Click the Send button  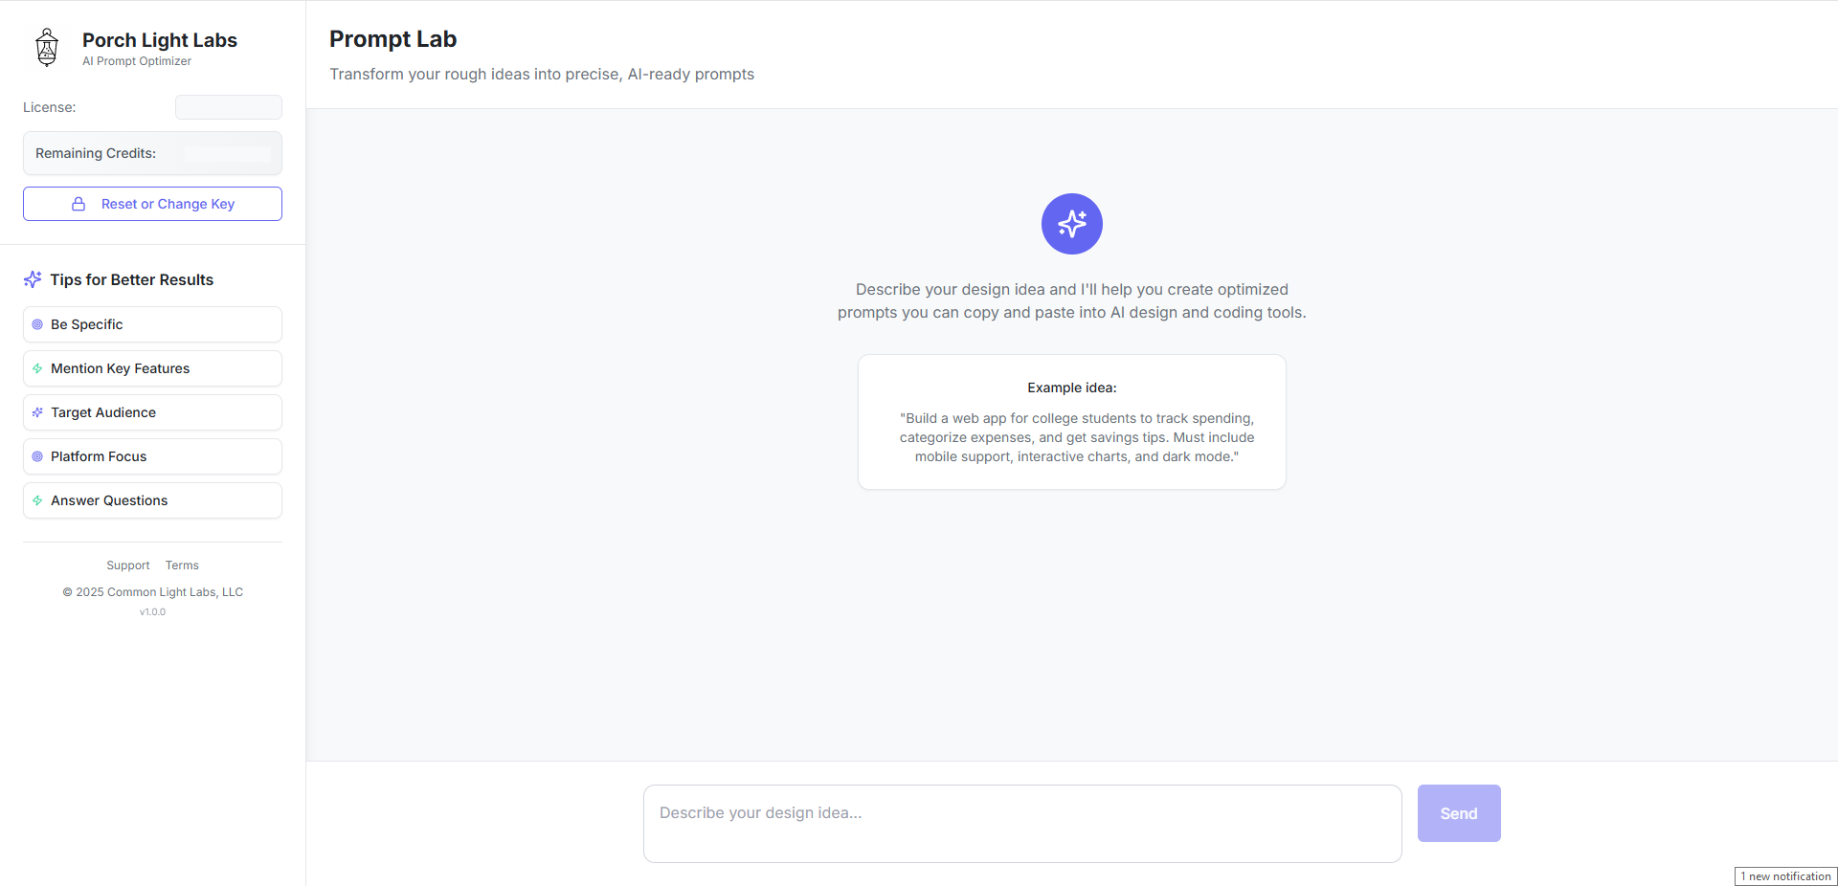click(x=1459, y=813)
